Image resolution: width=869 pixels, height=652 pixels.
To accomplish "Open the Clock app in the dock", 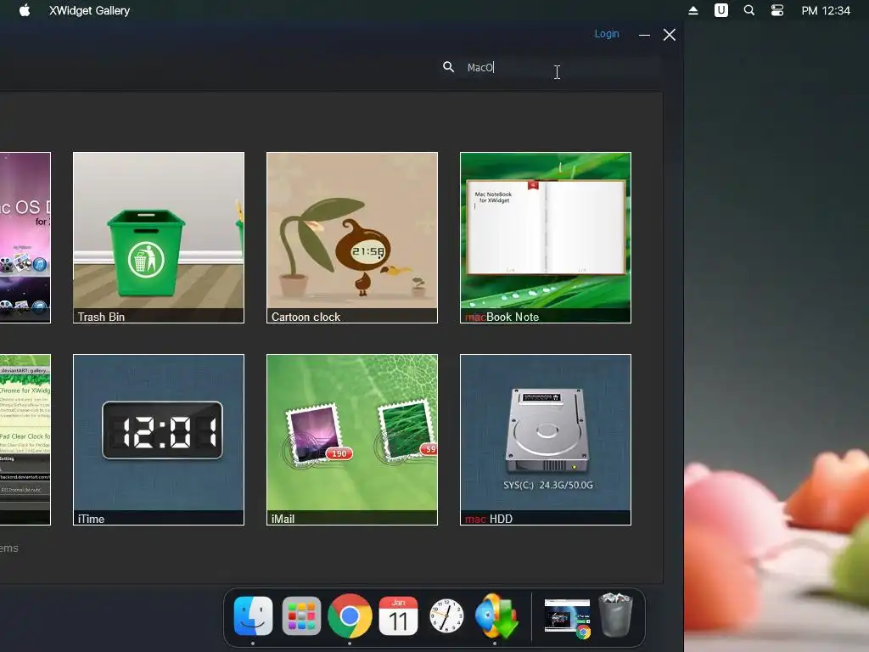I will (x=446, y=616).
